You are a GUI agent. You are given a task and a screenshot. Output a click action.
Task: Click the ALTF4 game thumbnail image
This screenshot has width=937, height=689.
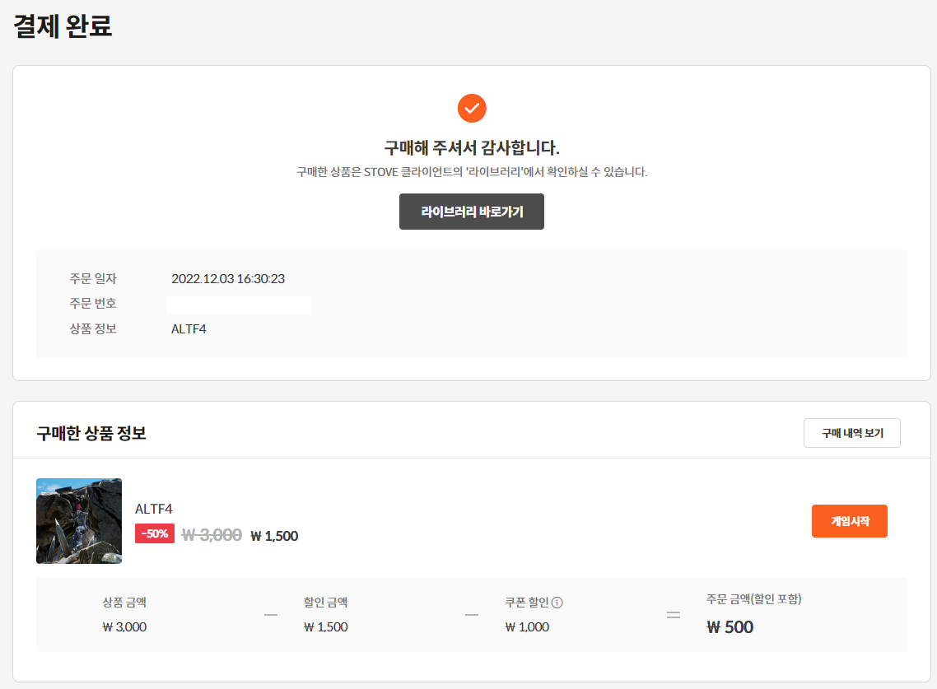(79, 521)
